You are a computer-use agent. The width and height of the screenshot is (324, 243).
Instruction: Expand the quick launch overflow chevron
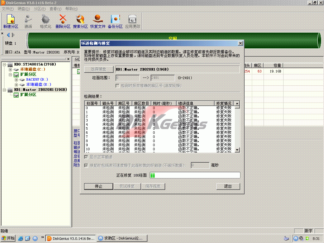[42, 237]
